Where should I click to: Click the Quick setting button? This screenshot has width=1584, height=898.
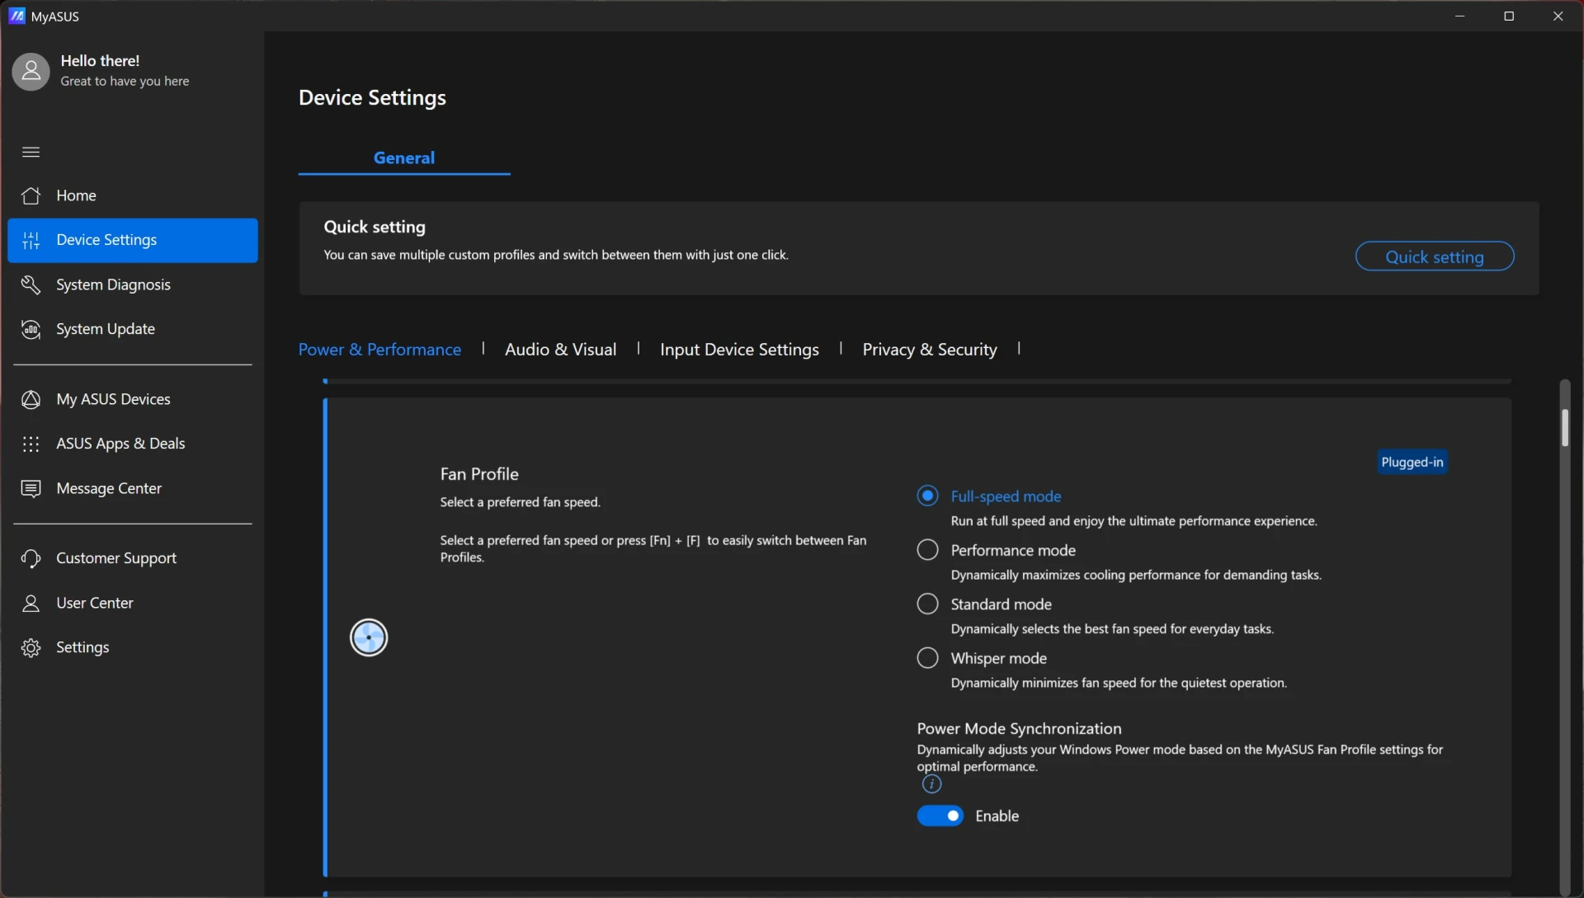(1434, 256)
